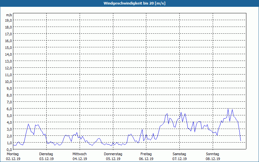Click the date 08.12.19
This screenshot has width=259, height=162.
[213, 159]
